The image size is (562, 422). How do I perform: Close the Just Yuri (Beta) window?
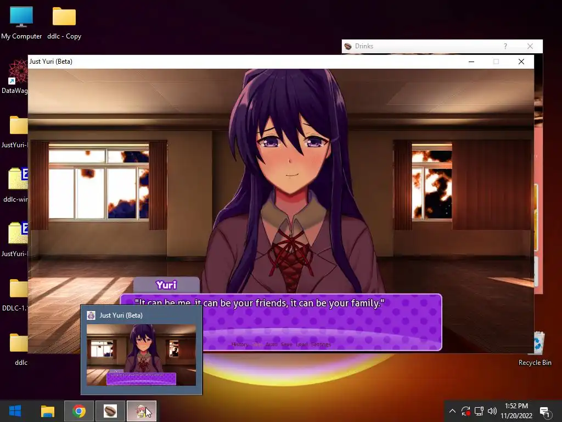pos(521,62)
